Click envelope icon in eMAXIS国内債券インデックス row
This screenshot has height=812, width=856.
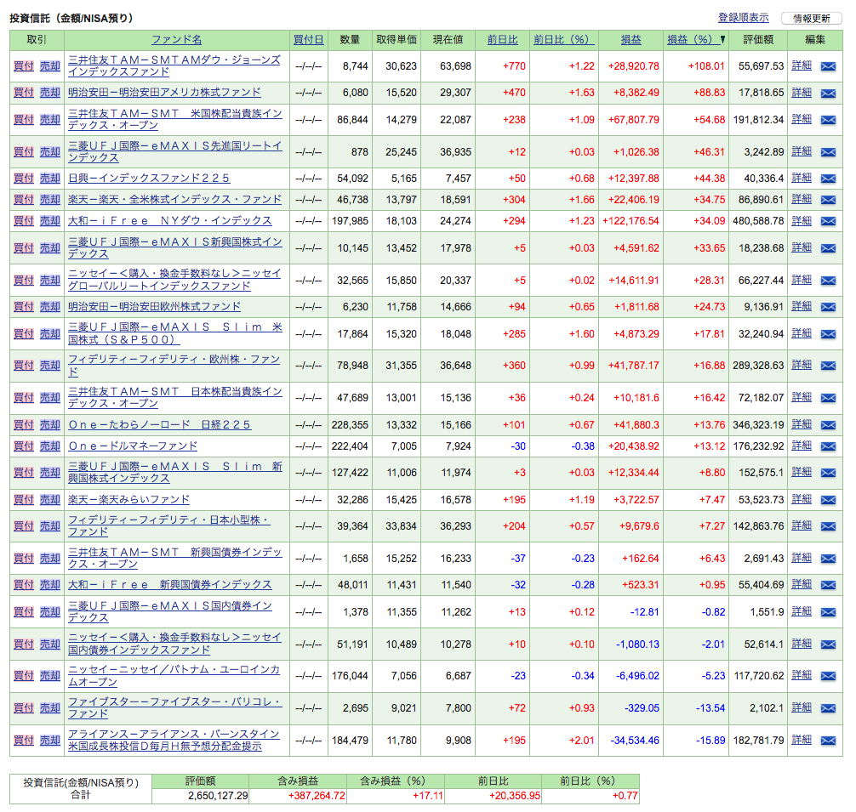[x=828, y=612]
